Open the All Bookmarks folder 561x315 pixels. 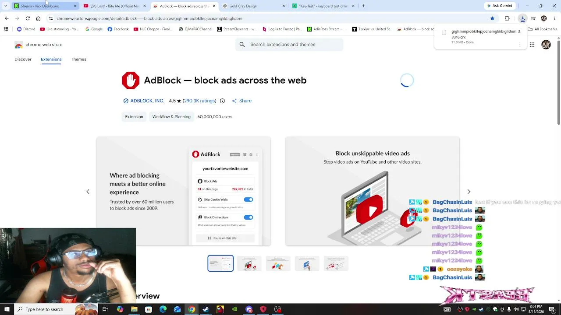click(542, 29)
